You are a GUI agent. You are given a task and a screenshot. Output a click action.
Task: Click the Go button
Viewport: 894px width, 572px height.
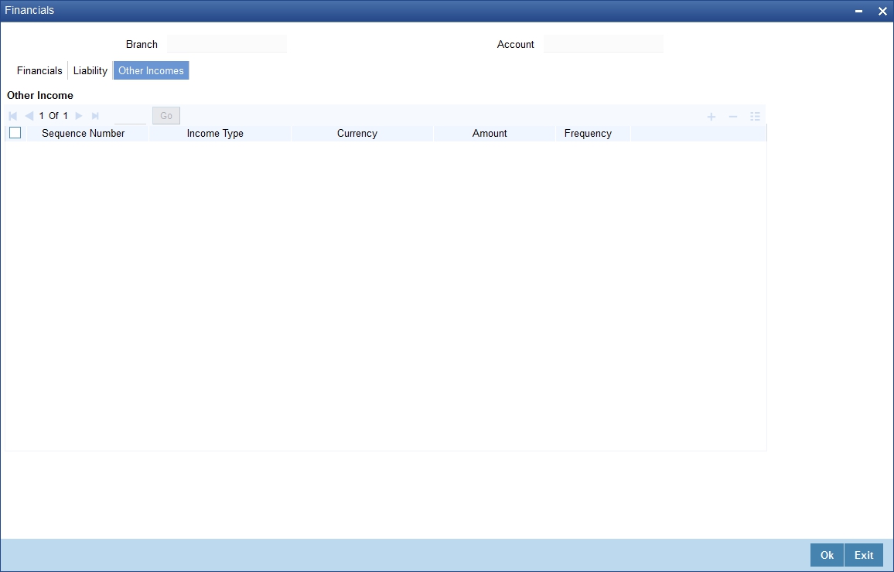pos(166,116)
